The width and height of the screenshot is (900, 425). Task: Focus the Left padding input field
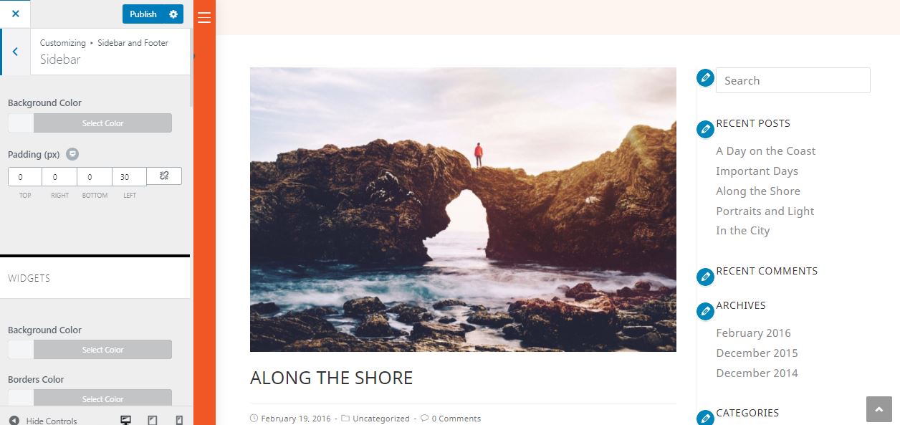click(129, 176)
